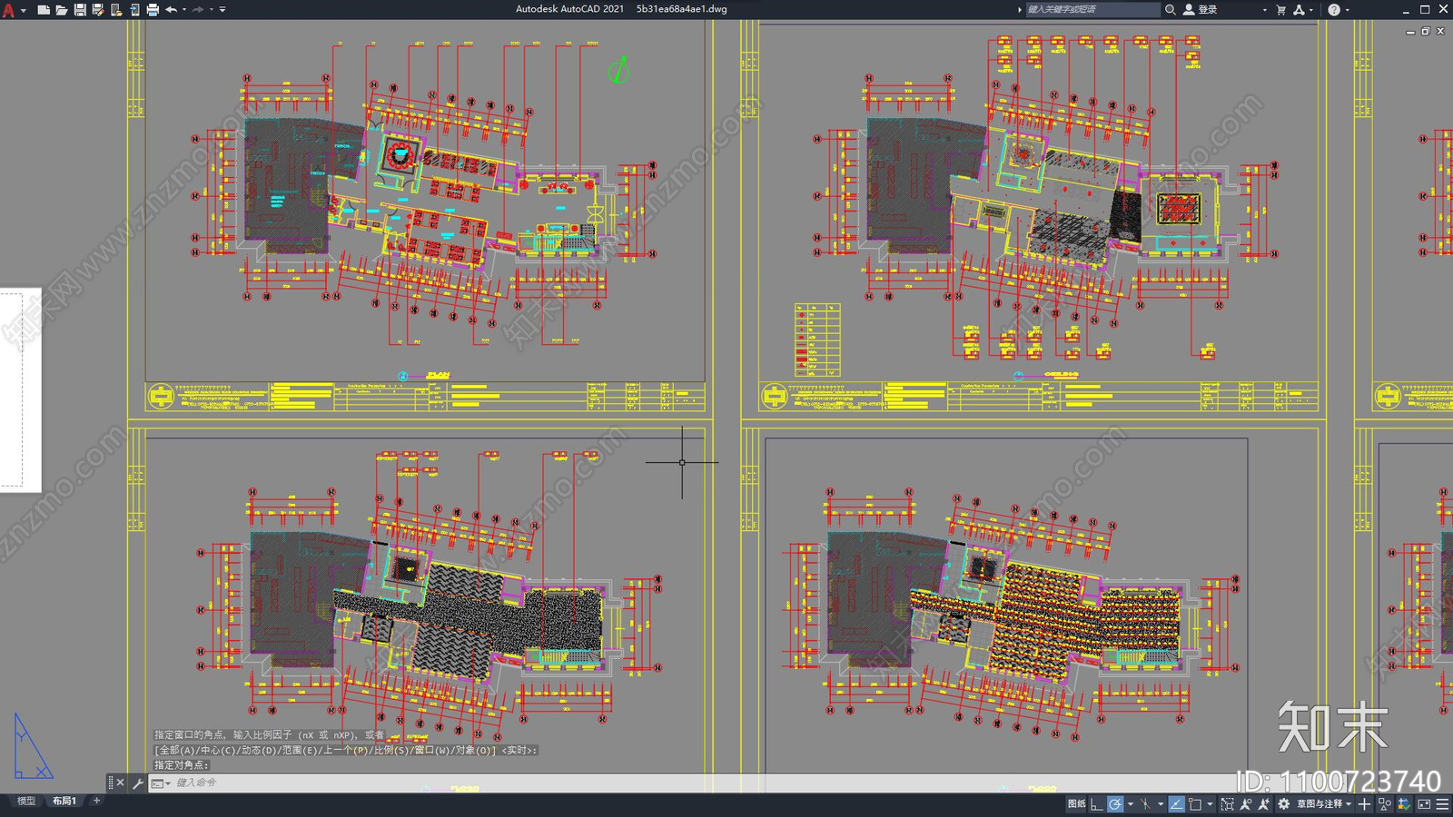Open from Web & Mobile icon
The width and height of the screenshot is (1453, 817).
(116, 10)
